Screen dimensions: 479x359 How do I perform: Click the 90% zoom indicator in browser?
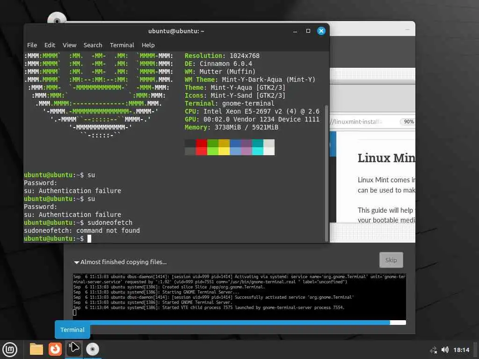click(x=408, y=122)
